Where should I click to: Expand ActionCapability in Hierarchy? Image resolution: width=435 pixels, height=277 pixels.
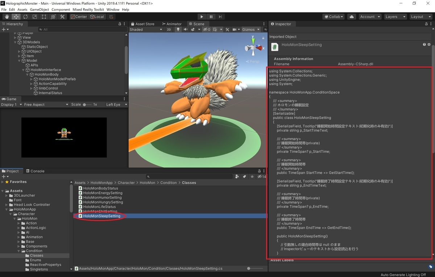[31, 84]
